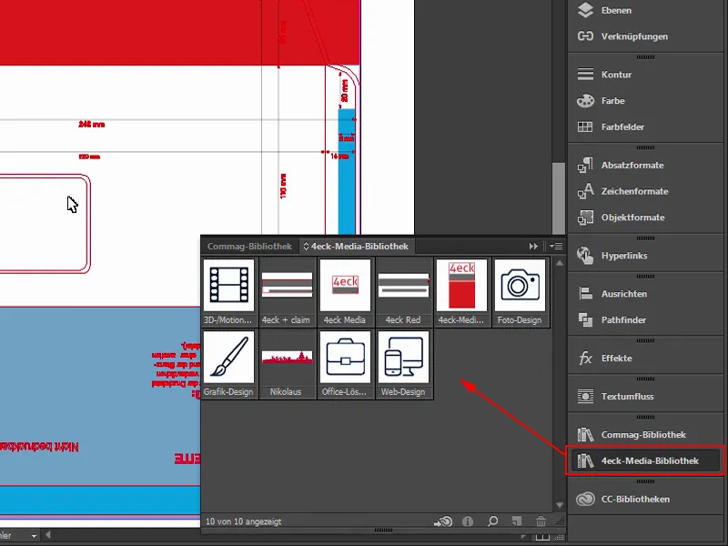728x546 pixels.
Task: Select the 4eck Media library item
Action: click(x=345, y=292)
